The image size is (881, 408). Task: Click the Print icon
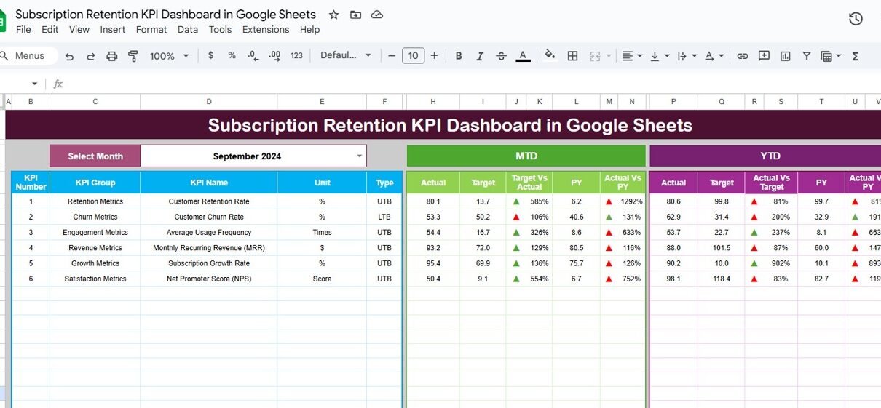coord(111,56)
